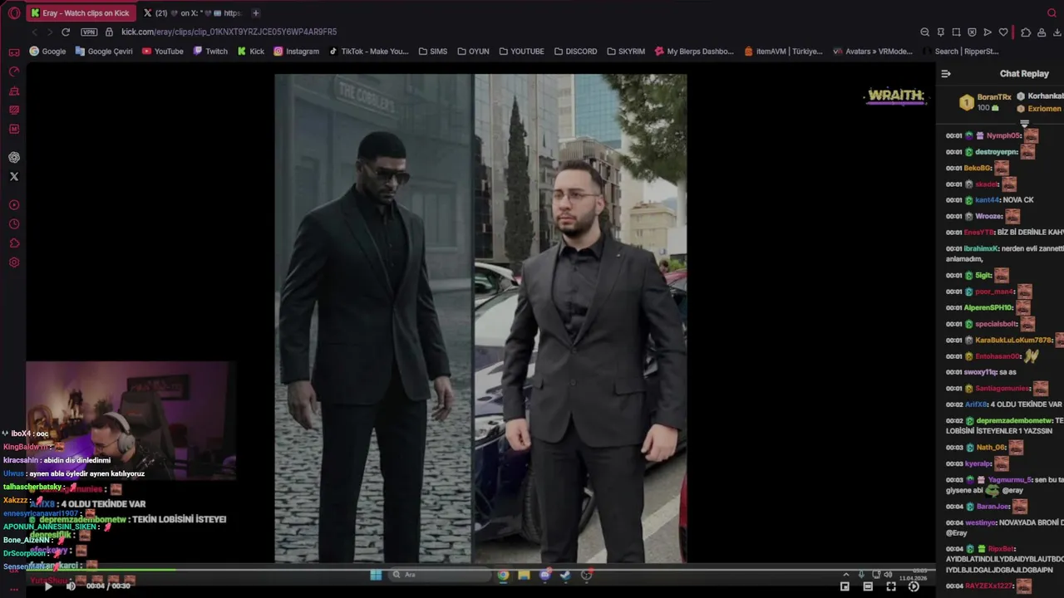Open the YouTube bookmark

[162, 51]
